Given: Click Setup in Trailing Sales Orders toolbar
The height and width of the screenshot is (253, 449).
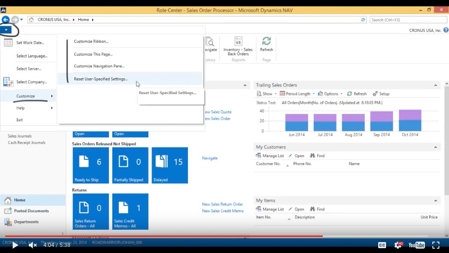Looking at the screenshot, I should (381, 94).
